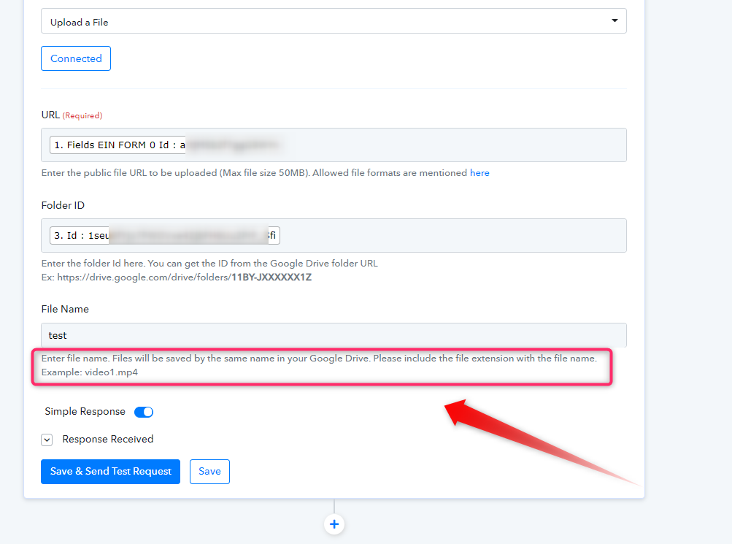Screen dimensions: 732x544
Task: Click the File Name field label
Action: coord(65,309)
